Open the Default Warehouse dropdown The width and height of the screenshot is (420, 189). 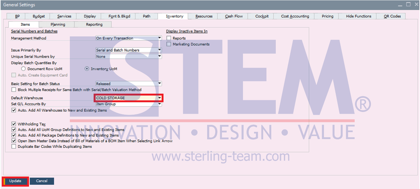159,98
